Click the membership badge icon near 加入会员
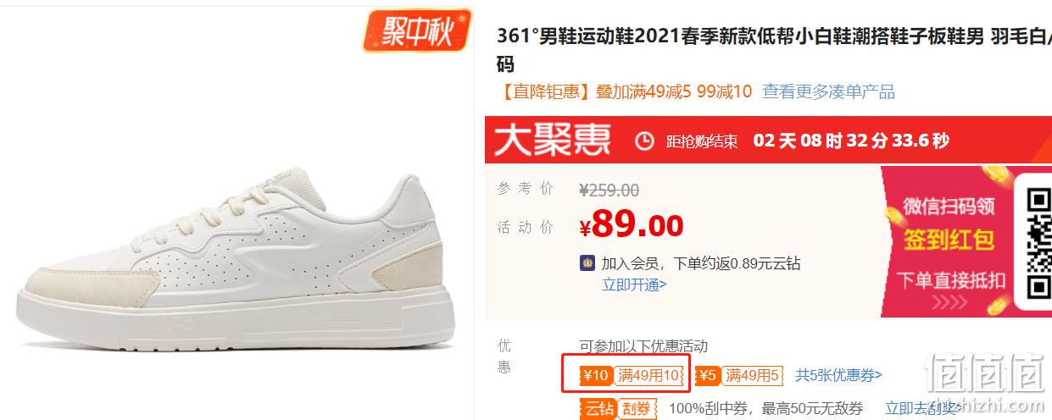1052x420 pixels. pyautogui.click(x=587, y=263)
